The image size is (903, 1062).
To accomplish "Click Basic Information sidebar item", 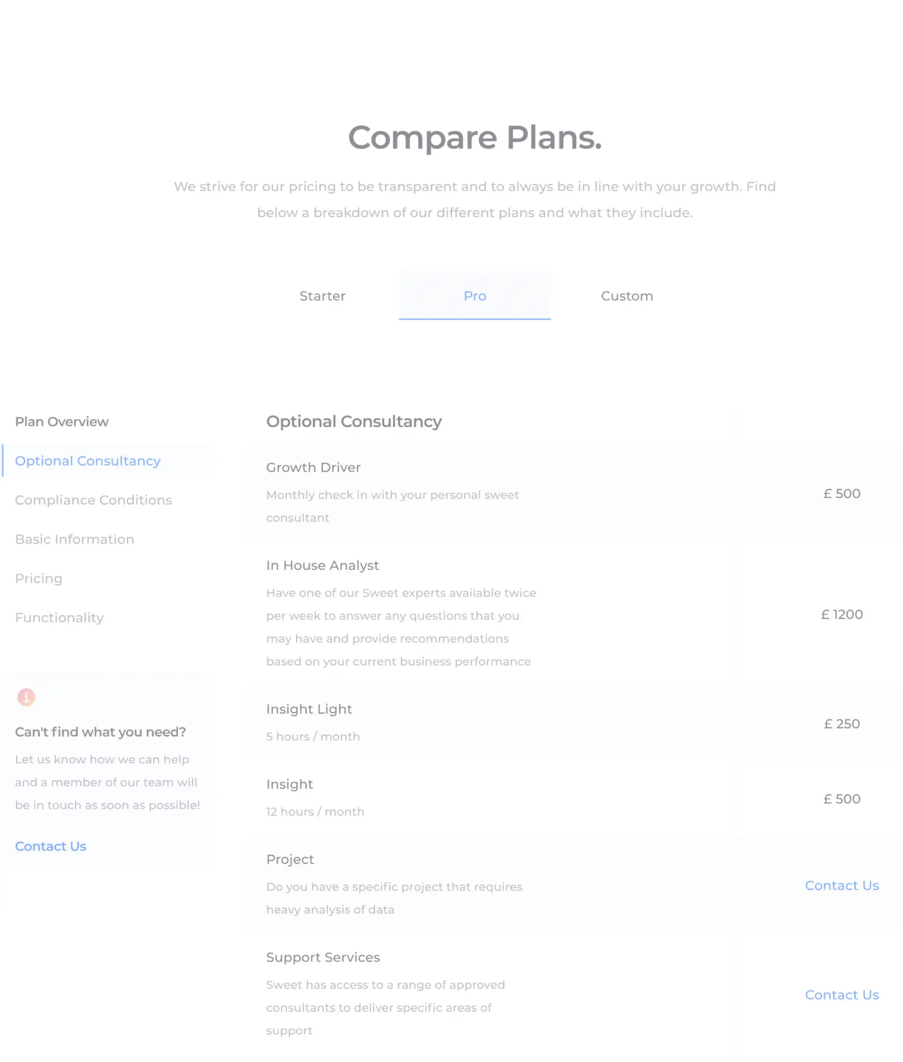I will 74,538.
